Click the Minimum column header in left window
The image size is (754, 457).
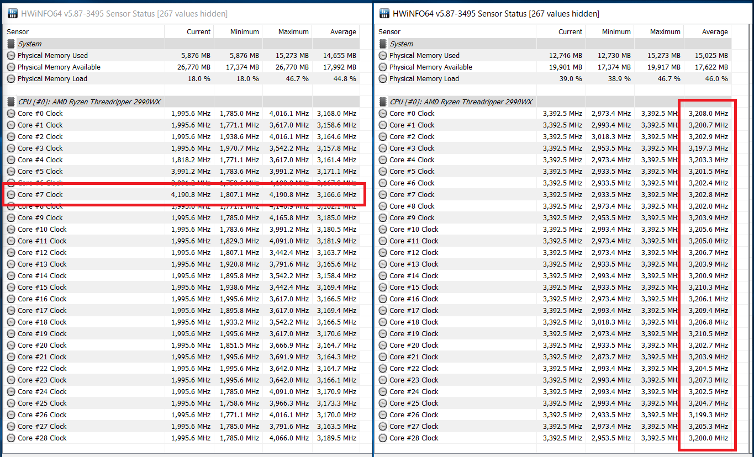point(238,31)
